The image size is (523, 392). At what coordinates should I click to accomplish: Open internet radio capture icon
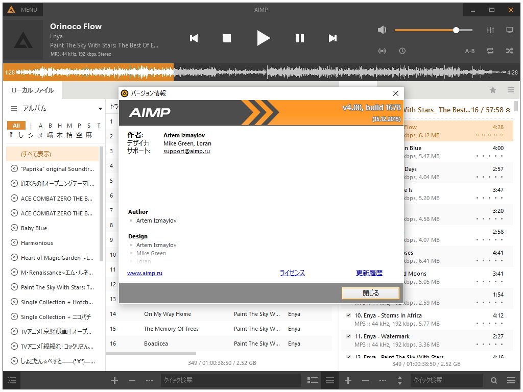pyautogui.click(x=382, y=51)
